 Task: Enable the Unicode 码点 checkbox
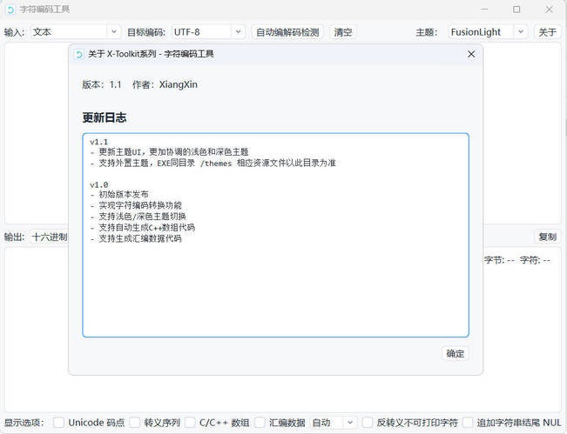tap(59, 423)
